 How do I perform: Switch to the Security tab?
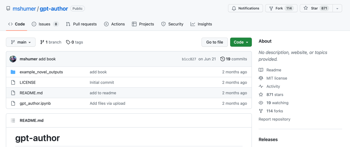click(x=172, y=24)
